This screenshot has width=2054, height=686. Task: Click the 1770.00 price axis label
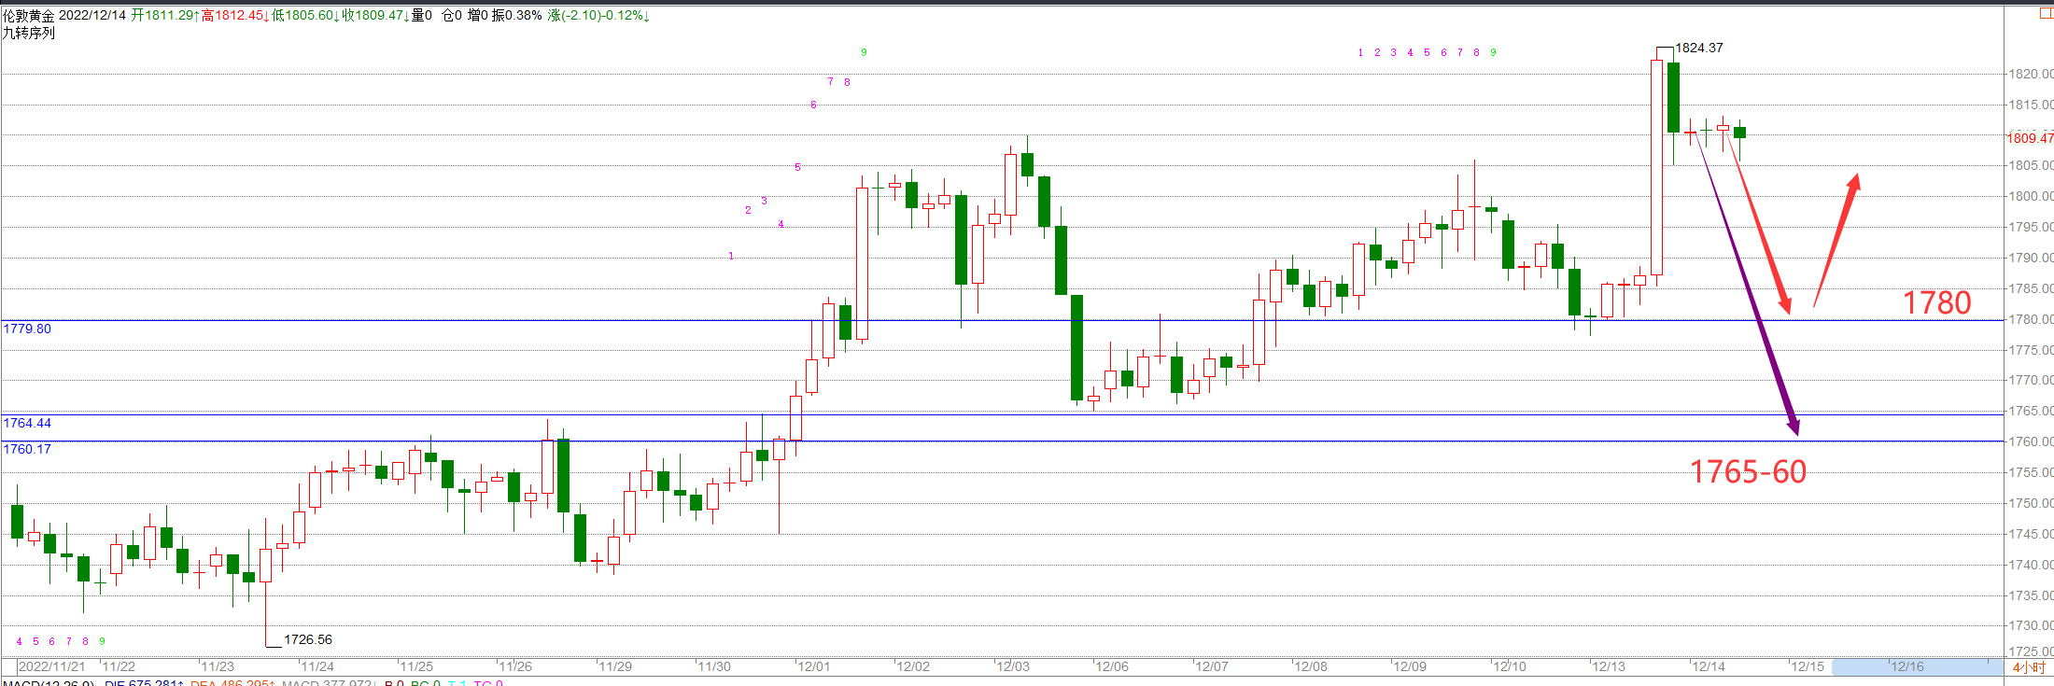click(x=2031, y=380)
